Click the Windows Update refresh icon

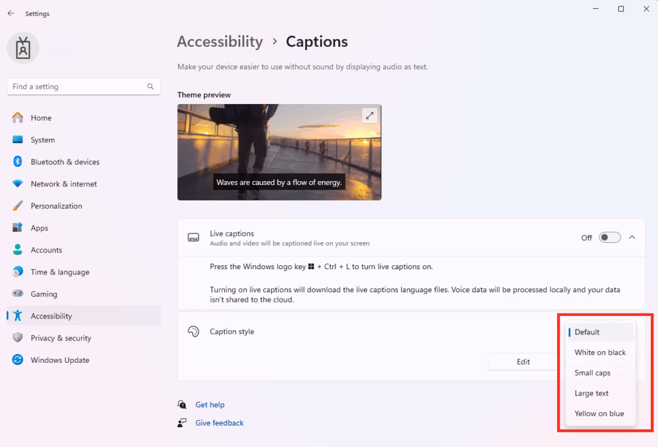pos(17,360)
